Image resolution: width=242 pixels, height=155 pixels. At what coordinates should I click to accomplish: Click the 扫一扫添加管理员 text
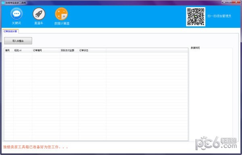[x=219, y=16]
